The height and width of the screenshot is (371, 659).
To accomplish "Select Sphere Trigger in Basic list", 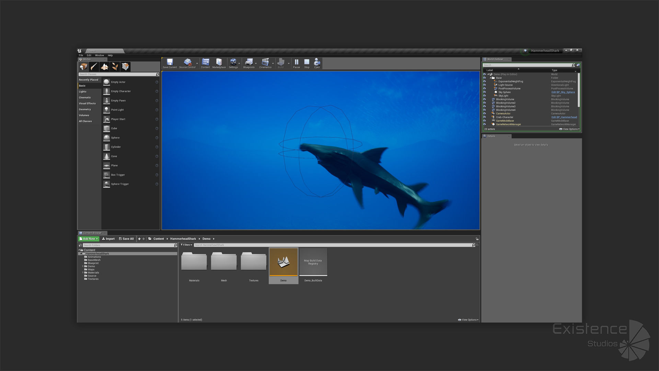I will pyautogui.click(x=131, y=184).
